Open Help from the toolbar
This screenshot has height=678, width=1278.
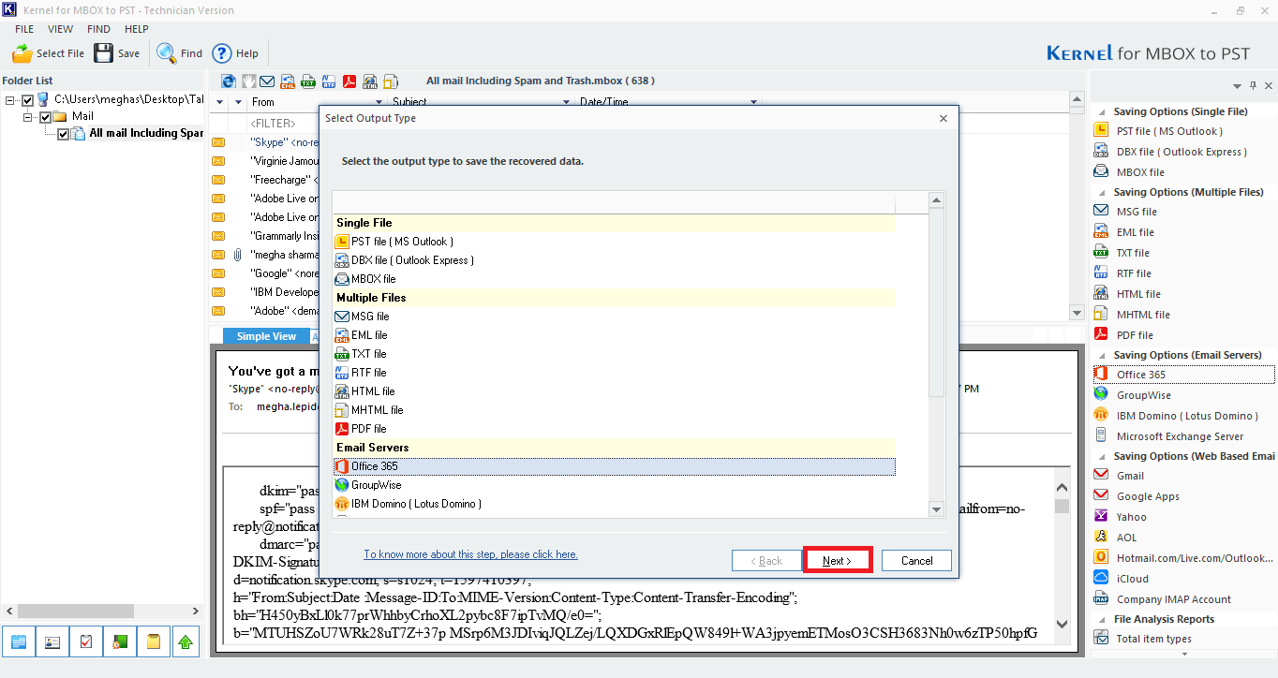click(x=222, y=53)
